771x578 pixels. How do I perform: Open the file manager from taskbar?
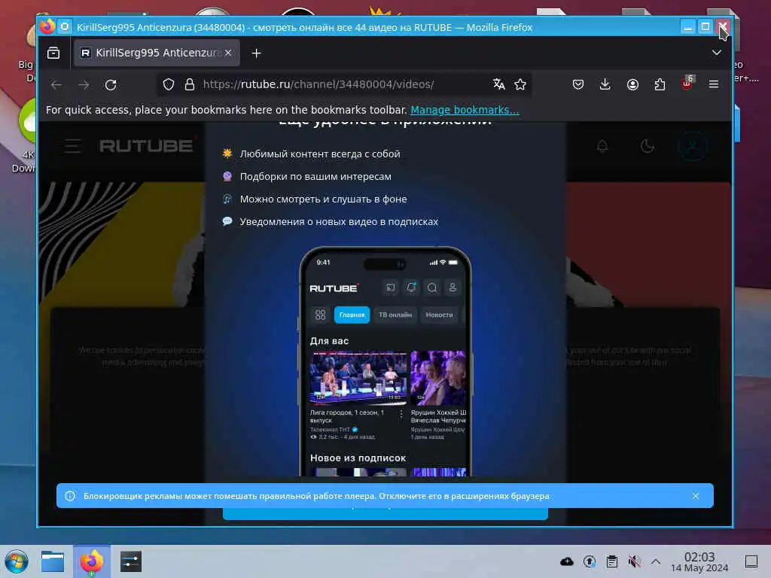53,561
